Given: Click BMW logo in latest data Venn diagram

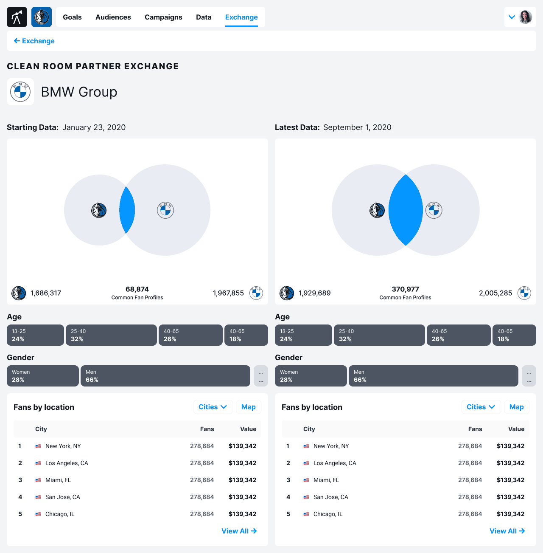Looking at the screenshot, I should click(434, 210).
